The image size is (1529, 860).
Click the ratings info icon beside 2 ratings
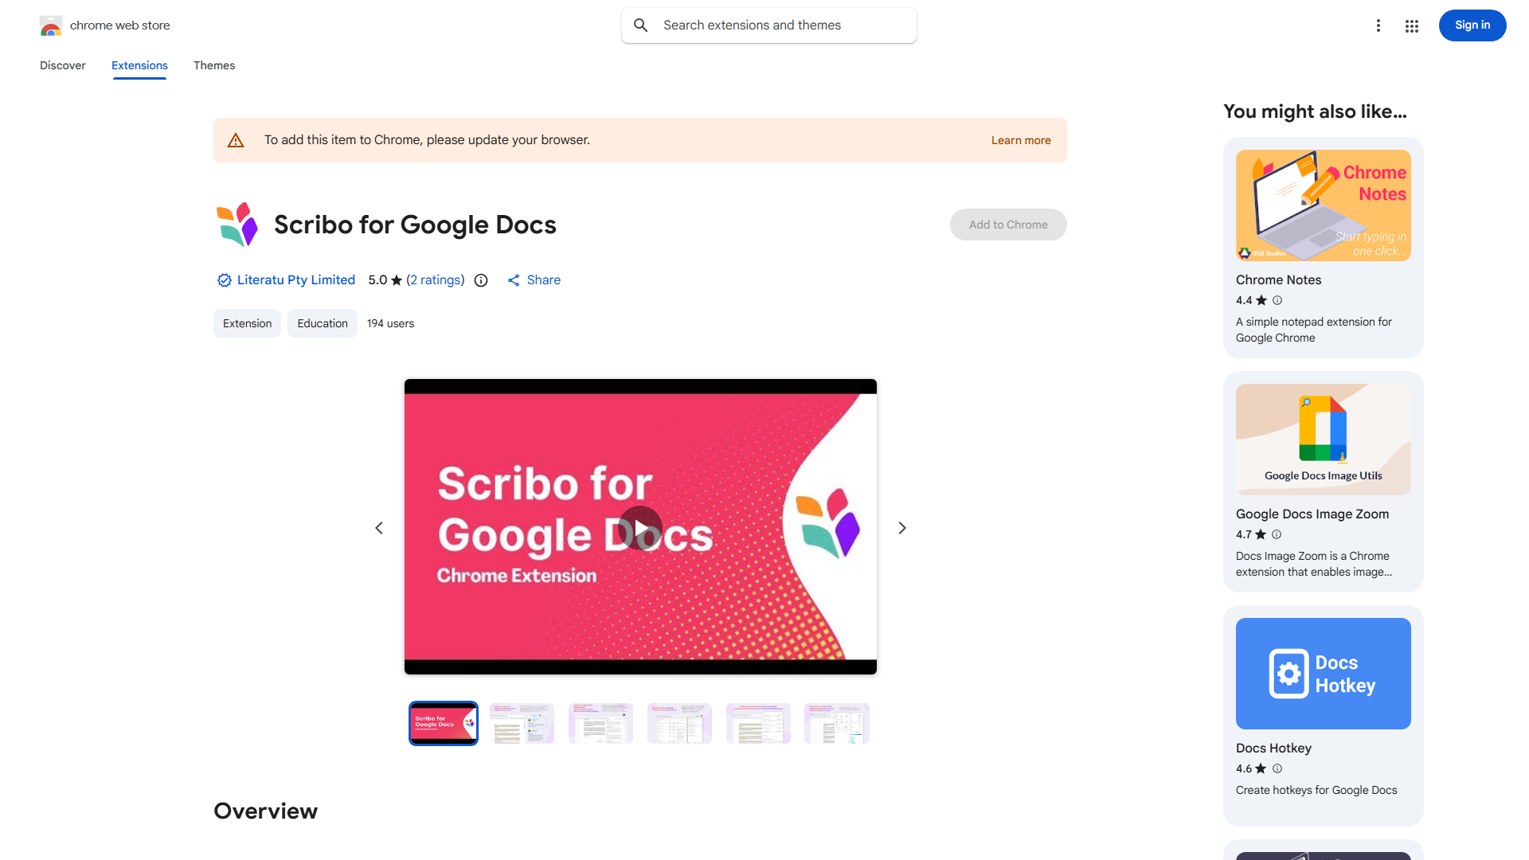(x=481, y=280)
